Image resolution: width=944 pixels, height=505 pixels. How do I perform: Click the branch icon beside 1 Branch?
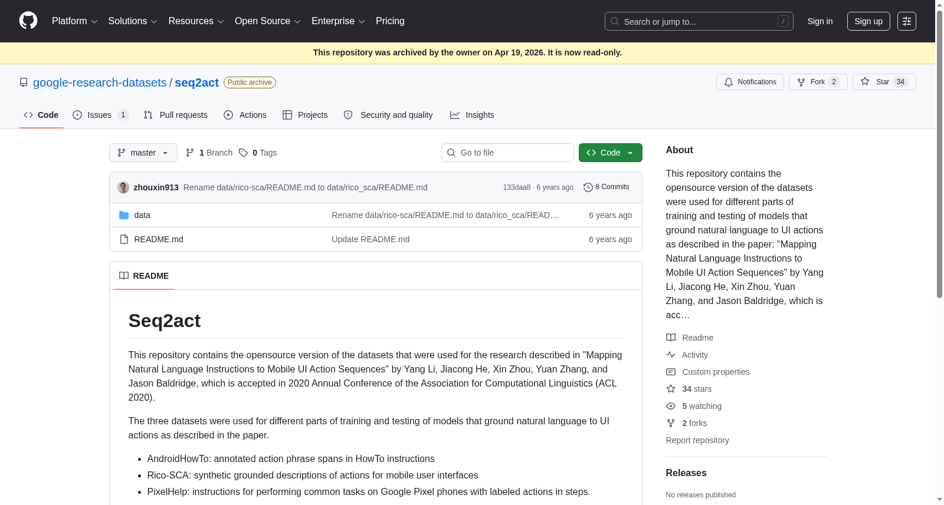tap(190, 153)
